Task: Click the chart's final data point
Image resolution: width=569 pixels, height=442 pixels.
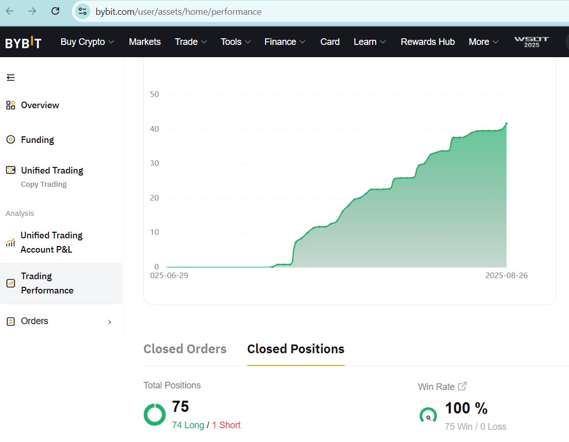Action: 506,124
